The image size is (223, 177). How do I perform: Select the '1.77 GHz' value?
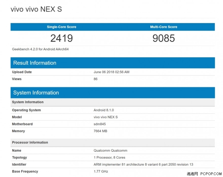101,171
